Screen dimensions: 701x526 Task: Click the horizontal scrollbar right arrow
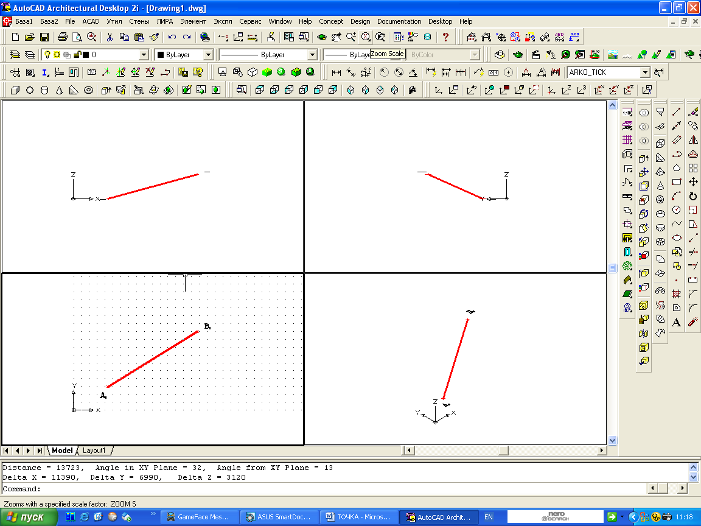[602, 451]
